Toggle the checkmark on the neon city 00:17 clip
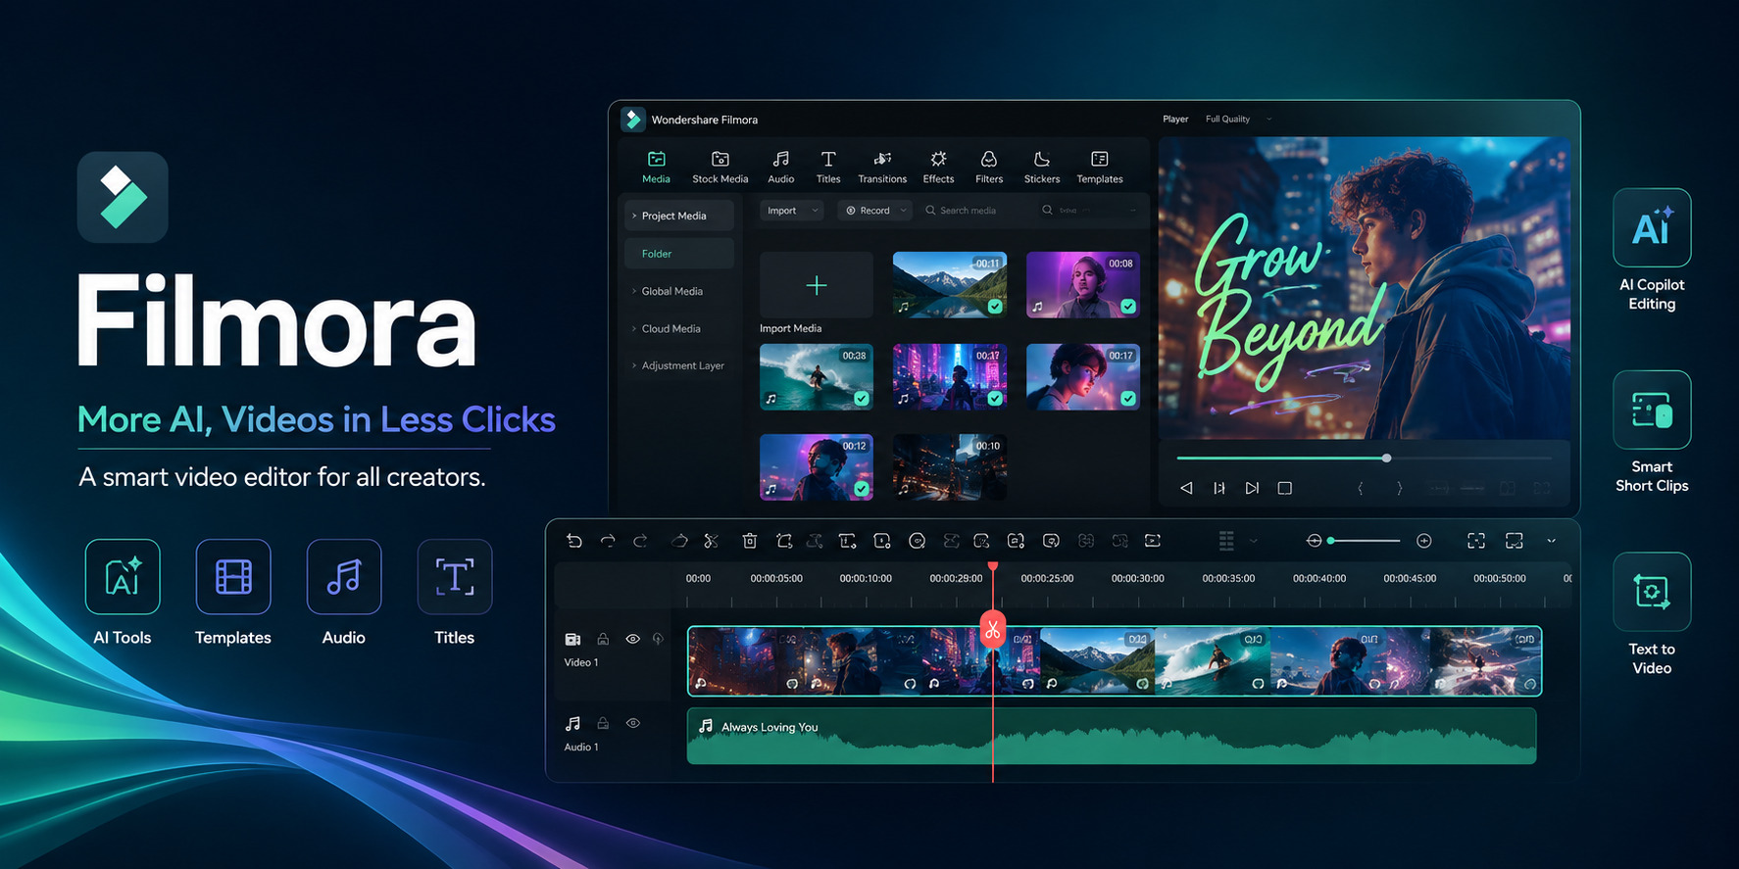Screen dimensions: 1739x869 click(x=995, y=399)
